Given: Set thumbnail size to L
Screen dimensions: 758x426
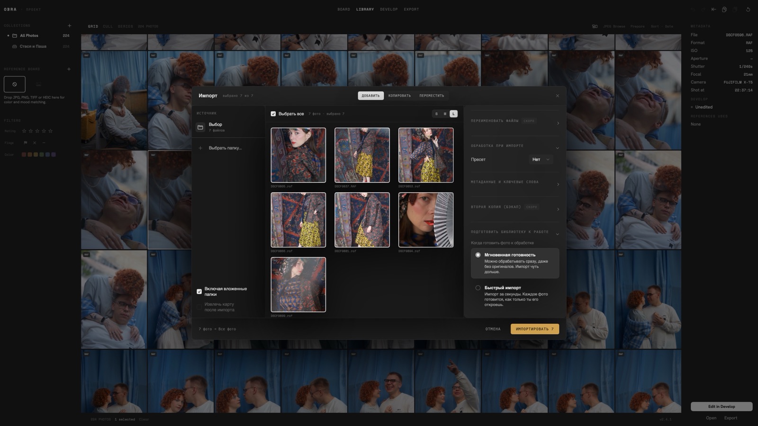Looking at the screenshot, I should coord(453,114).
